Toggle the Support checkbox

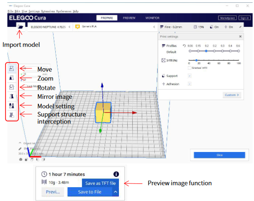tap(189, 76)
